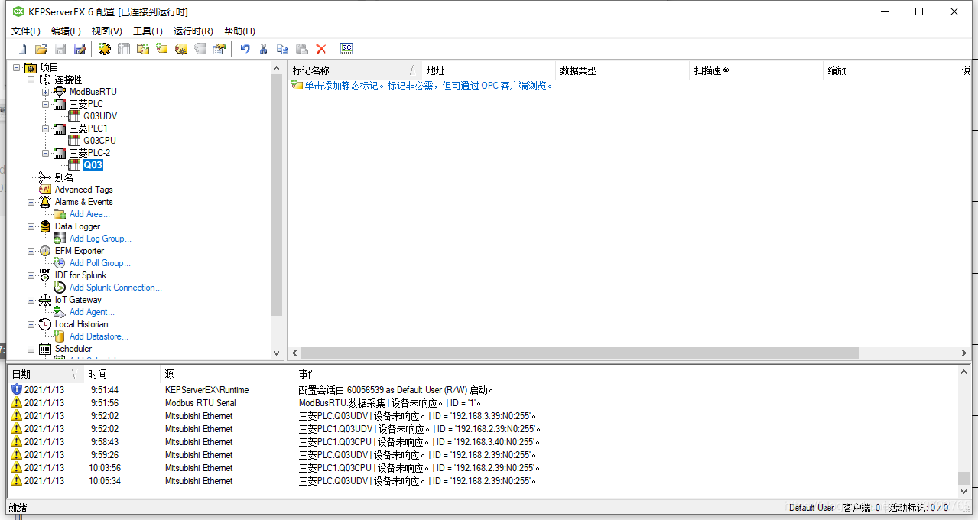
Task: Click the New Device toolbar icon
Action: (123, 49)
